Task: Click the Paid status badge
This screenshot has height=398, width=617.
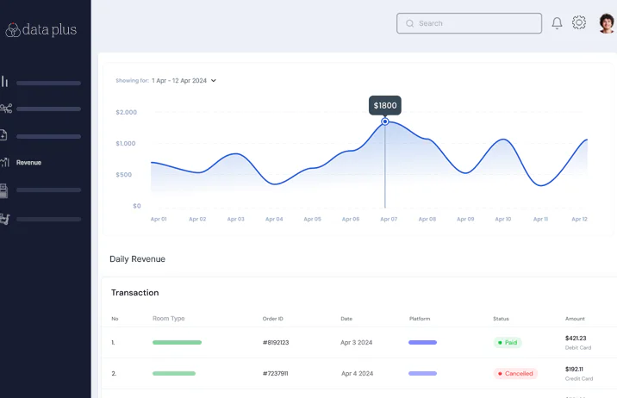Action: pyautogui.click(x=508, y=343)
